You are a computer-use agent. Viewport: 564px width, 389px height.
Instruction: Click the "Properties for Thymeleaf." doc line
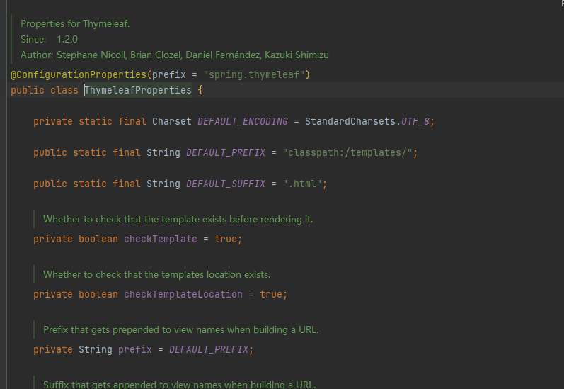pyautogui.click(x=75, y=24)
